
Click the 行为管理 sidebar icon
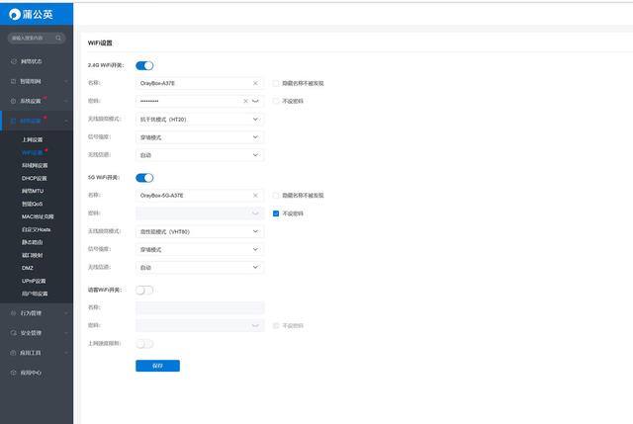tap(13, 313)
